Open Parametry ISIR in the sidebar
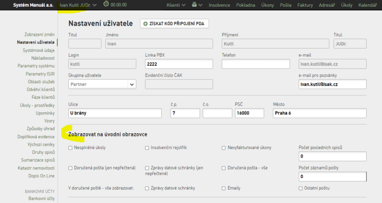 tap(40, 74)
